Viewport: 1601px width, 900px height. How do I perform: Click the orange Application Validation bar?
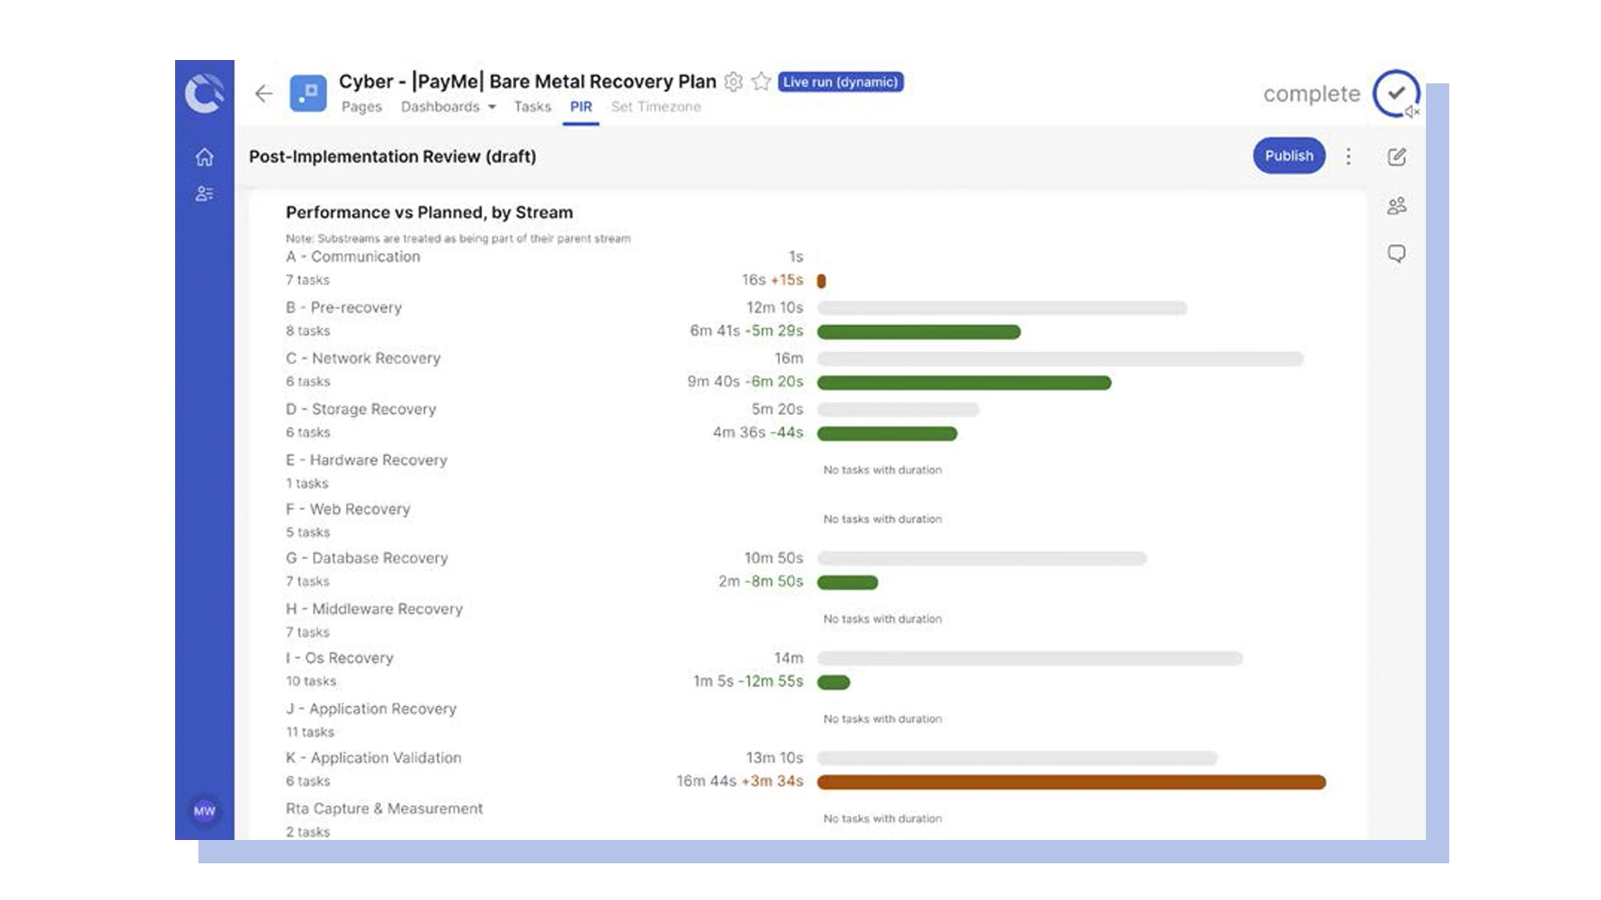1071,782
